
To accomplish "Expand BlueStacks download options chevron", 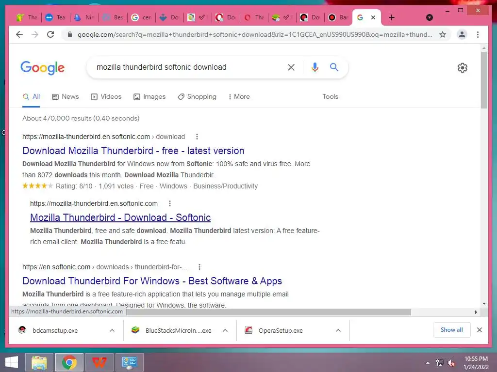I will [x=225, y=330].
